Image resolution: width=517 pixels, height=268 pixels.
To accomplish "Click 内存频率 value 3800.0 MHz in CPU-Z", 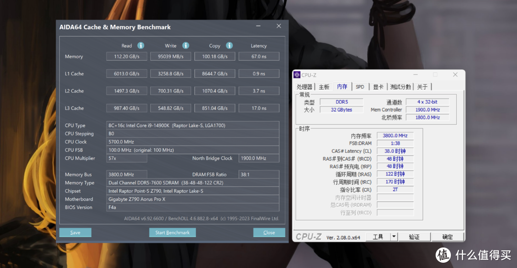I will 395,135.
